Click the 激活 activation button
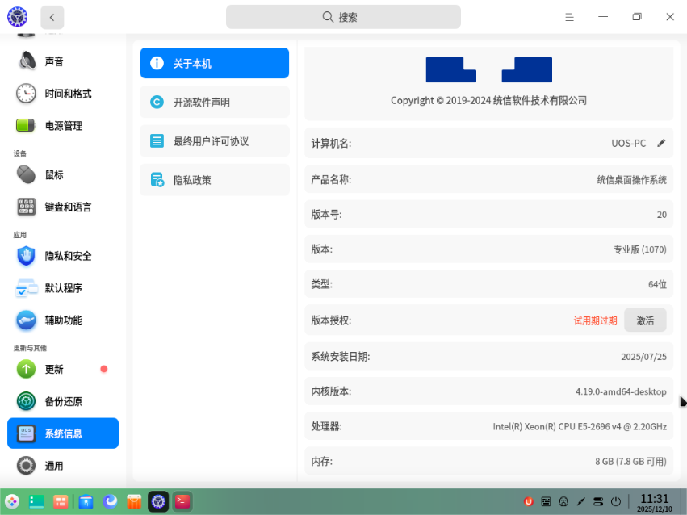This screenshot has height=515, width=687. [645, 320]
